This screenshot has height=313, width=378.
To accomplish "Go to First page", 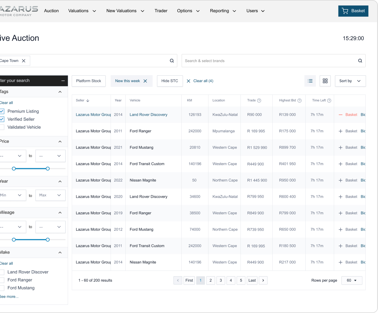I will click(189, 280).
